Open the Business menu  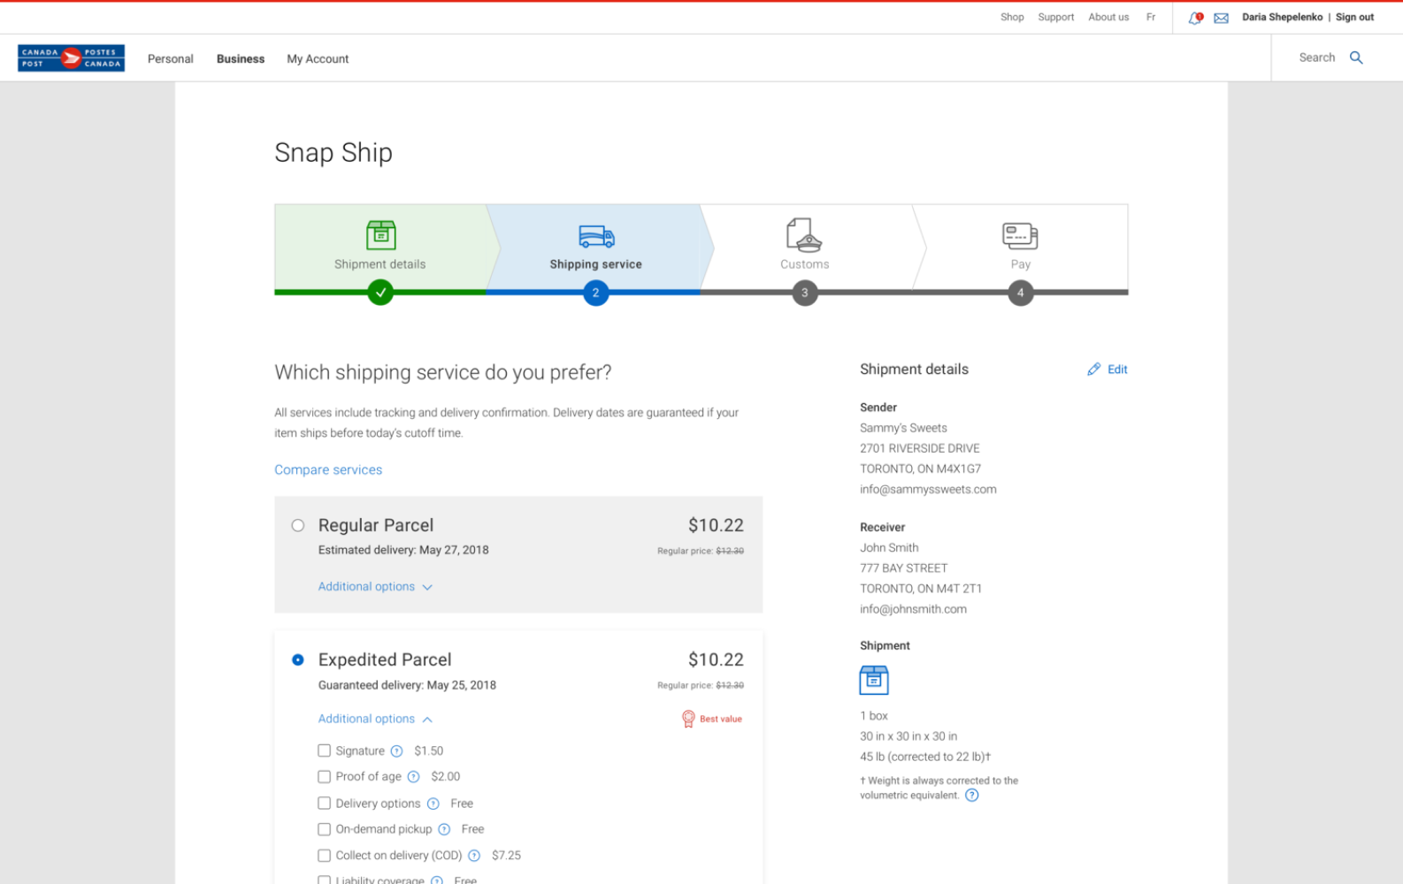(241, 58)
